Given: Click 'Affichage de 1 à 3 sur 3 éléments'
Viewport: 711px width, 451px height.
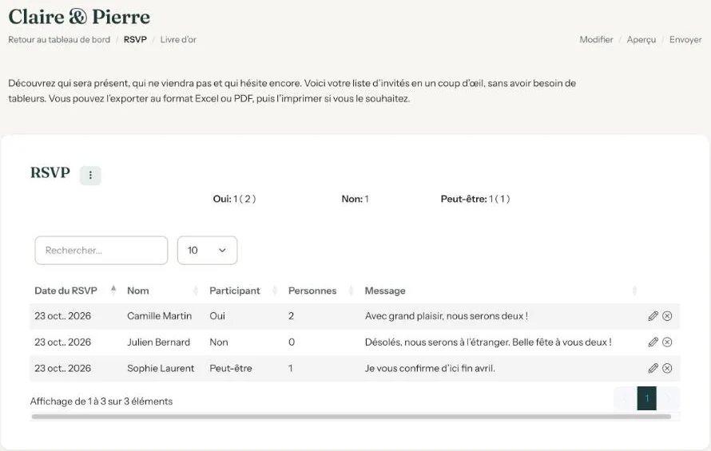Looking at the screenshot, I should point(101,402).
